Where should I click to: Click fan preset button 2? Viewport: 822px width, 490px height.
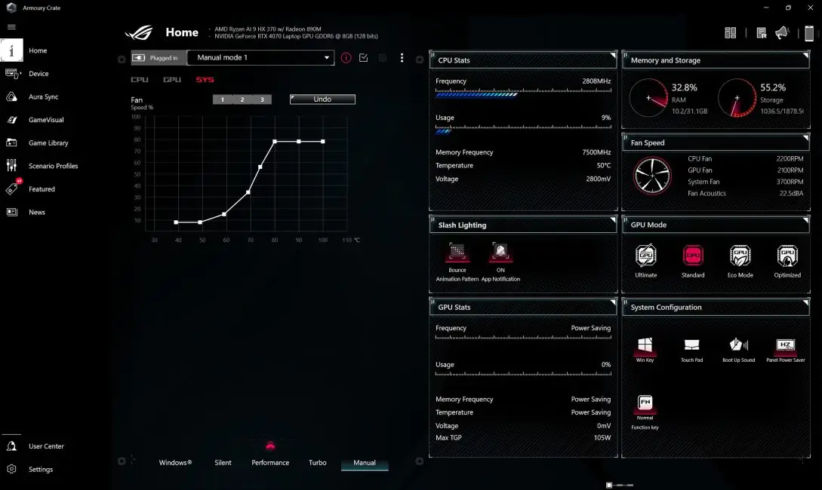coord(242,100)
